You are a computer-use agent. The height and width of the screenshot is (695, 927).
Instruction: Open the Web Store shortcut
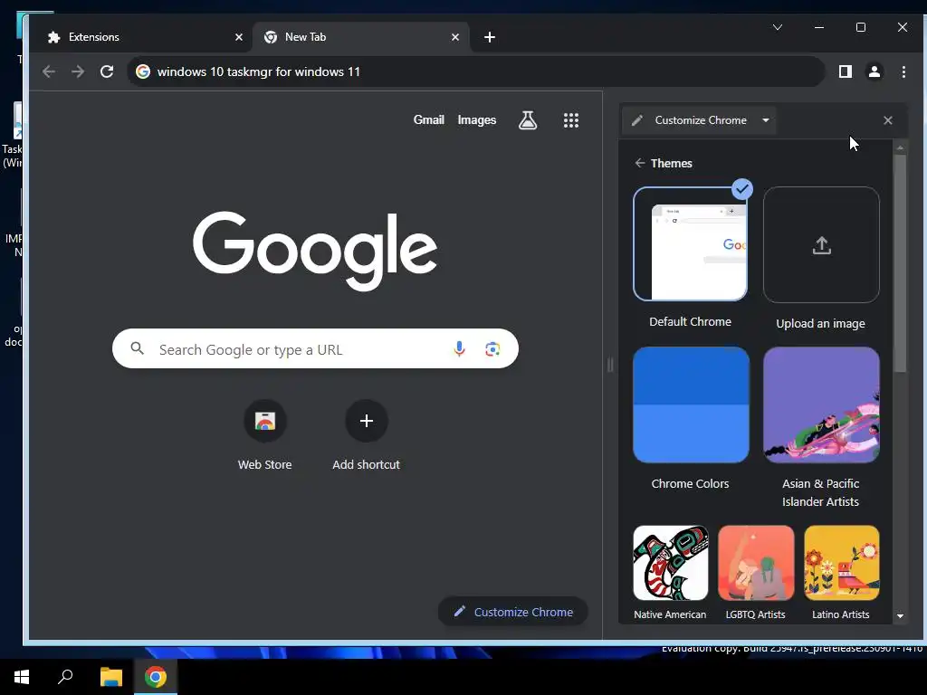coord(265,421)
